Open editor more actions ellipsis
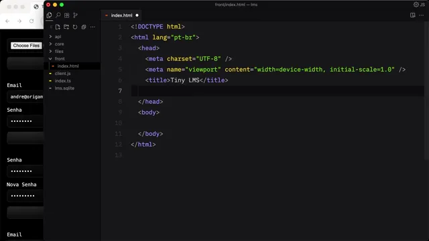The image size is (429, 241). 422,15
